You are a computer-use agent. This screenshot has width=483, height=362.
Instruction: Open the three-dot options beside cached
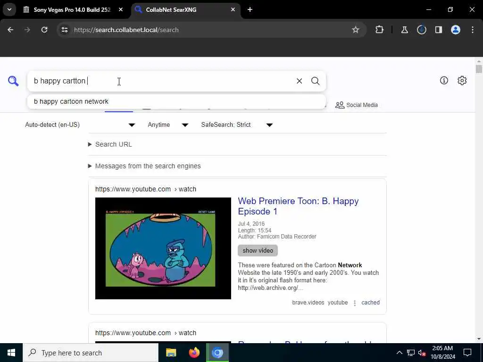(355, 303)
